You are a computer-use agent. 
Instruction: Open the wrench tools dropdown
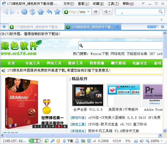[107, 12]
